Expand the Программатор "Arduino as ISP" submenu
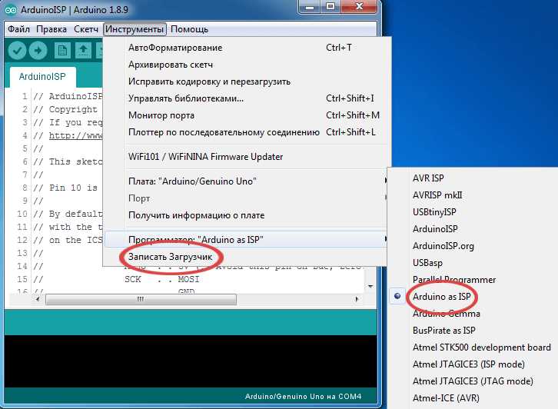Viewport: 558px width, 409px height. [x=246, y=240]
